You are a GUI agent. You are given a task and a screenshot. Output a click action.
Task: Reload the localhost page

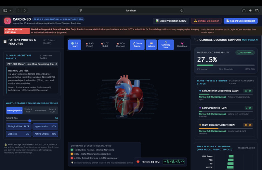[x=181, y=10]
